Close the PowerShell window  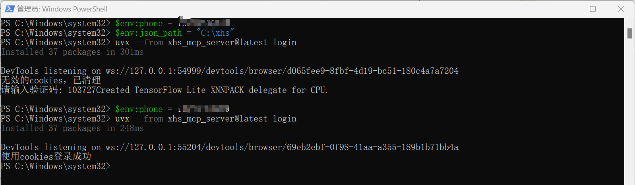(621, 9)
